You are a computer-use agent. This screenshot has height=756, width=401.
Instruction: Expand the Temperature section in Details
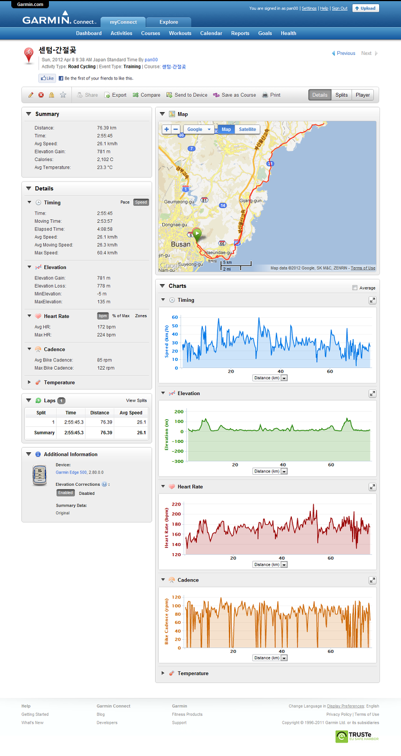click(29, 382)
